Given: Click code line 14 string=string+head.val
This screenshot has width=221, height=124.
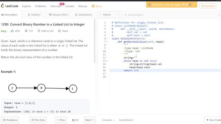Looking at the screenshot, I should (x=146, y=64).
